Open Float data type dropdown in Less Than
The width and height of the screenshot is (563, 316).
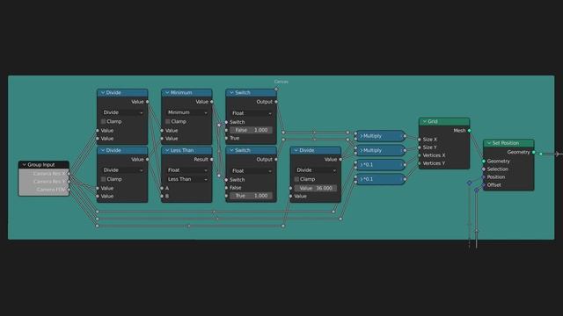tap(186, 170)
